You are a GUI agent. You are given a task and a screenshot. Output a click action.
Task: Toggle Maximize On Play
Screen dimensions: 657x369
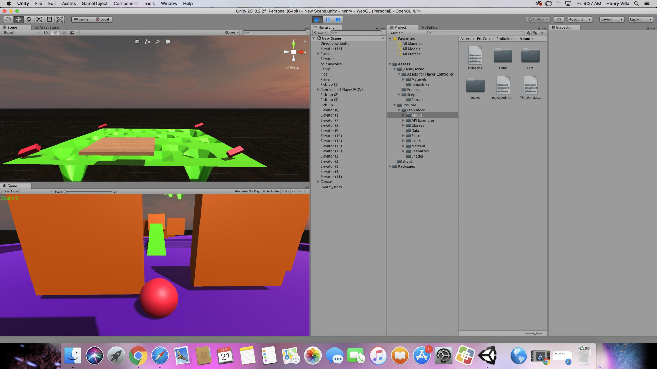(x=247, y=191)
